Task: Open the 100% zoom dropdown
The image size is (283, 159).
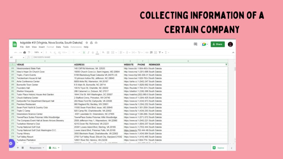Action: click(38, 53)
